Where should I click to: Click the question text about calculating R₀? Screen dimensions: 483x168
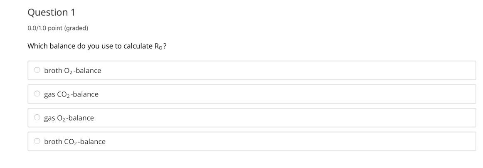click(x=97, y=46)
